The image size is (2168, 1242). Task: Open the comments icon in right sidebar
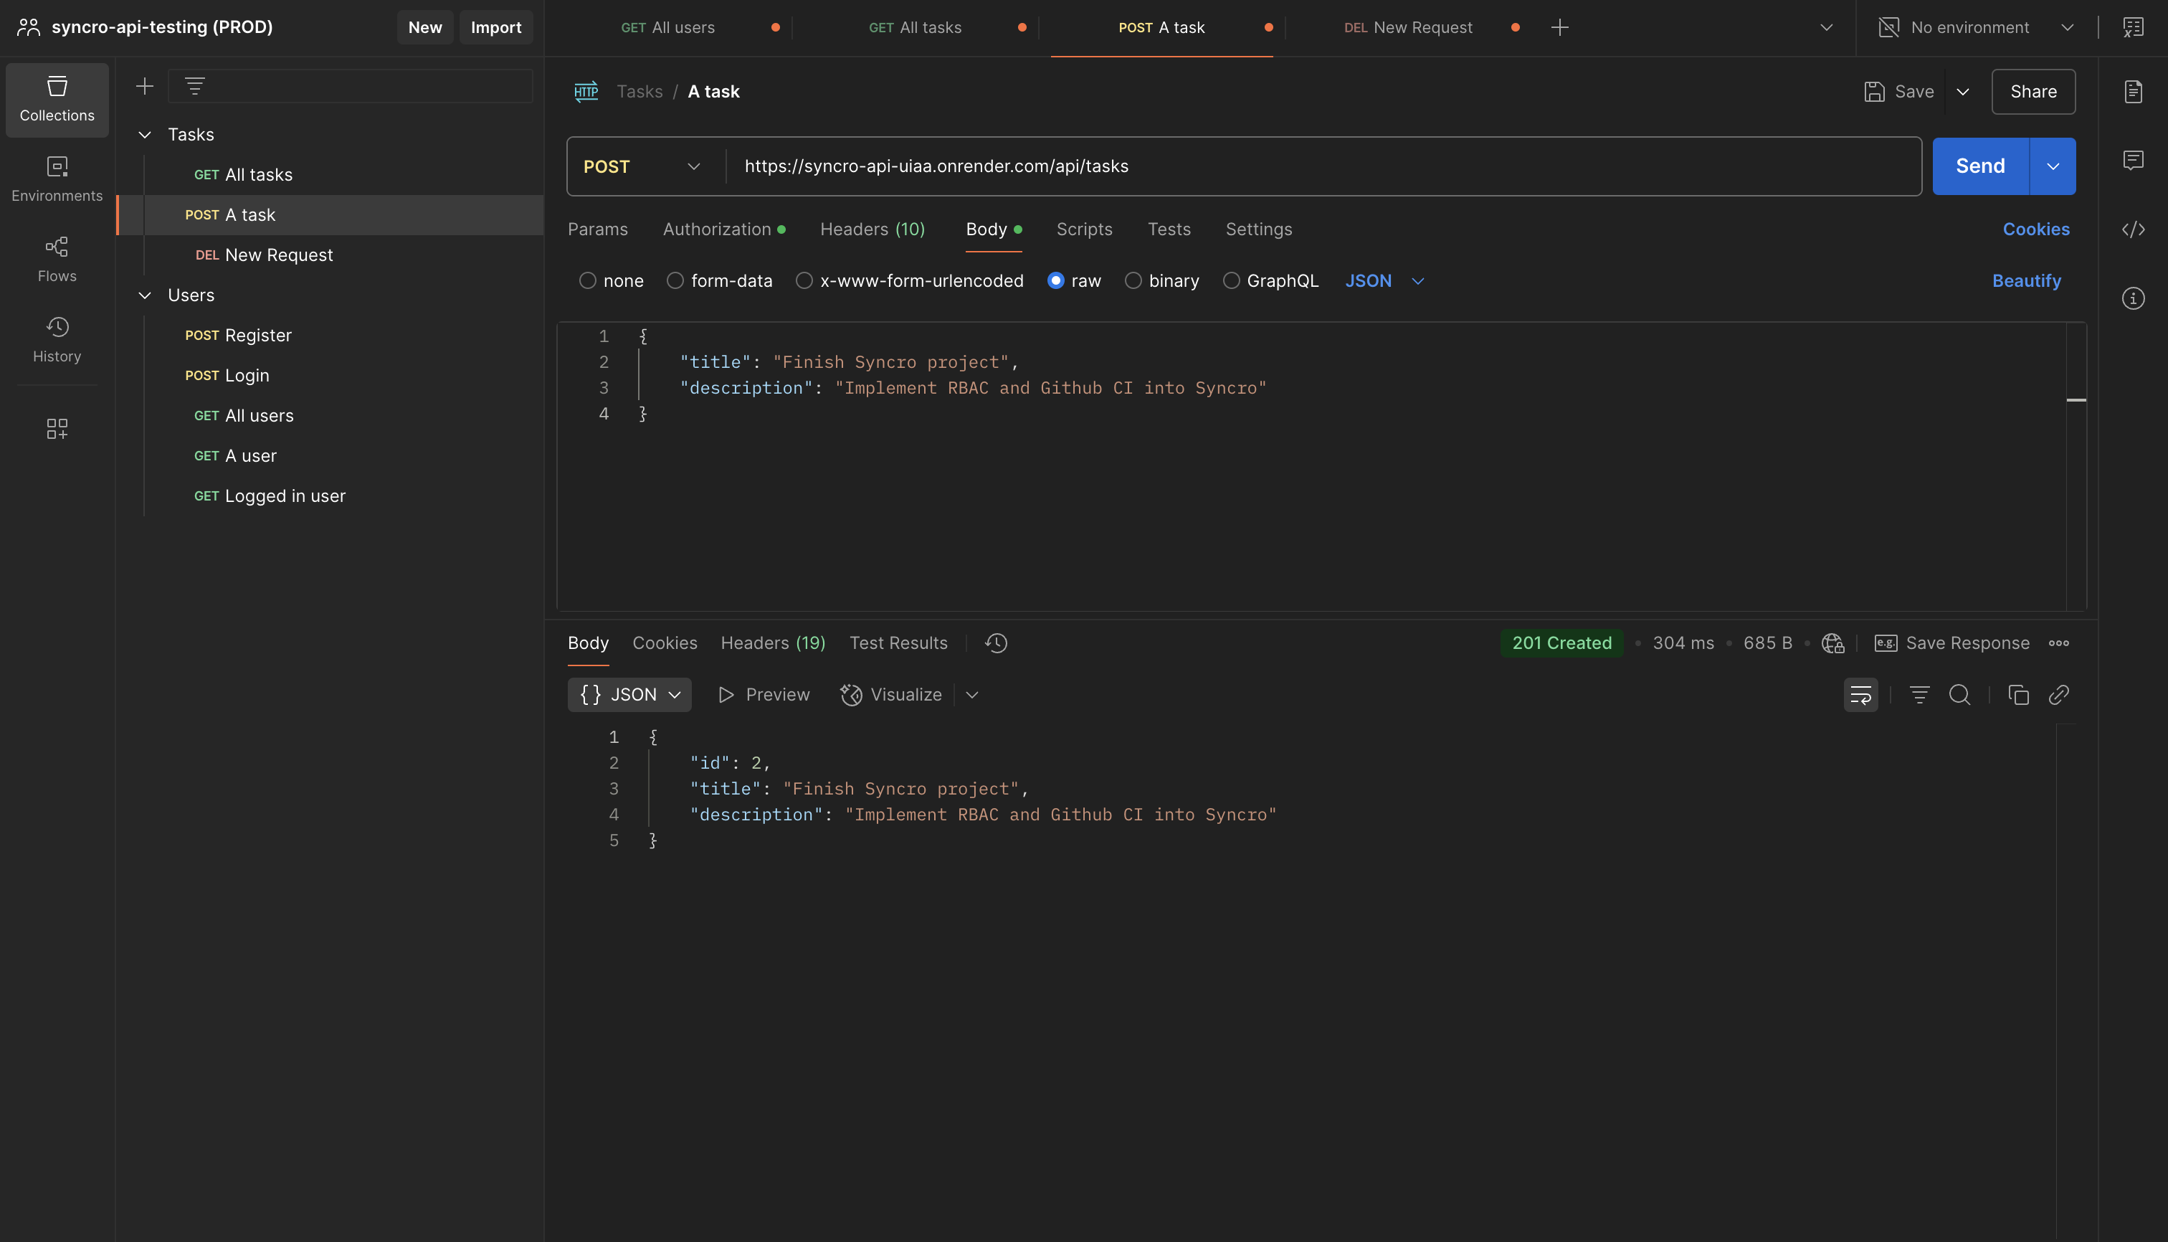point(2133,161)
